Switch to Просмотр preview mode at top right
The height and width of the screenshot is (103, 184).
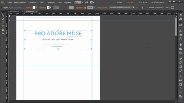click(x=143, y=2)
